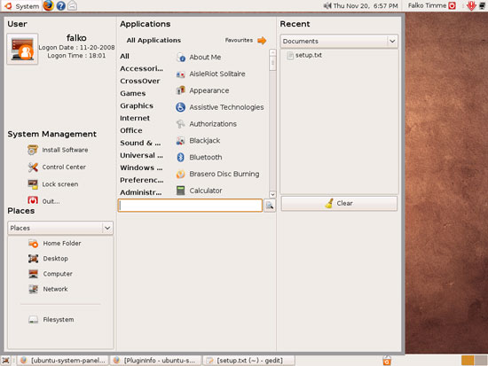Click the orange workspace switcher square
Image resolution: width=488 pixels, height=366 pixels.
click(x=467, y=361)
